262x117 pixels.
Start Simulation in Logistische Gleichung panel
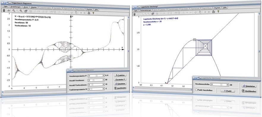(249, 86)
